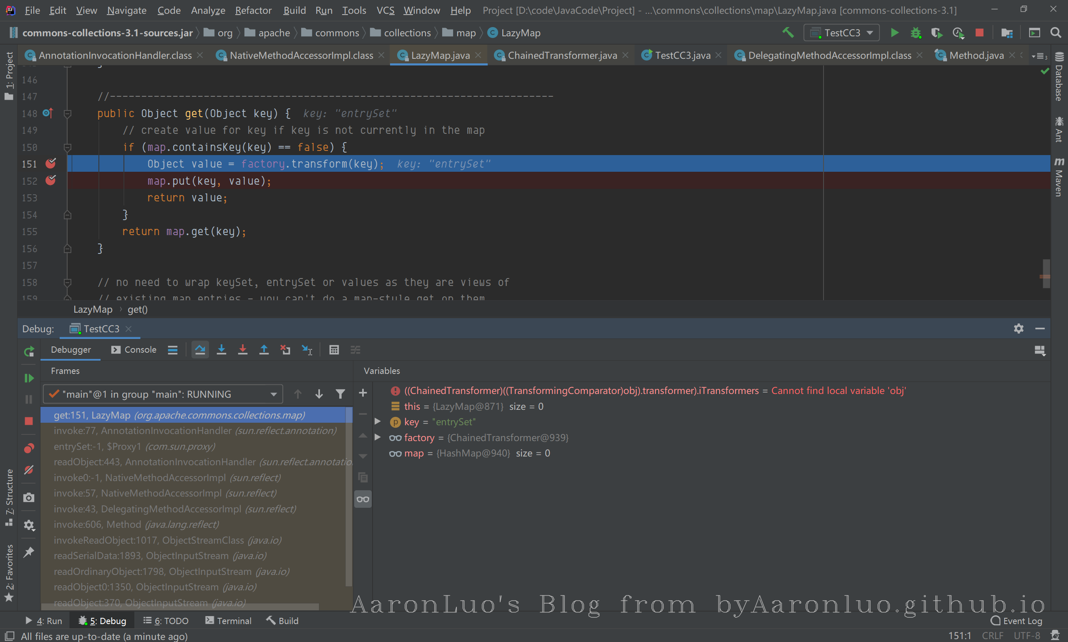The width and height of the screenshot is (1068, 642).
Task: Toggle breakpoint on line 151
Action: pos(50,163)
